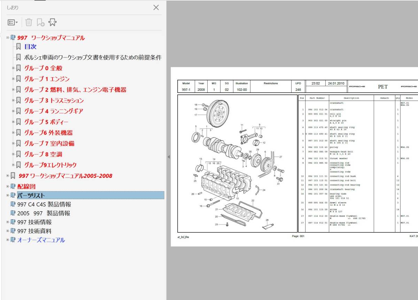The width and height of the screenshot is (418, 300).
Task: Expand グループ9エレクトリック node
Action: 14,165
